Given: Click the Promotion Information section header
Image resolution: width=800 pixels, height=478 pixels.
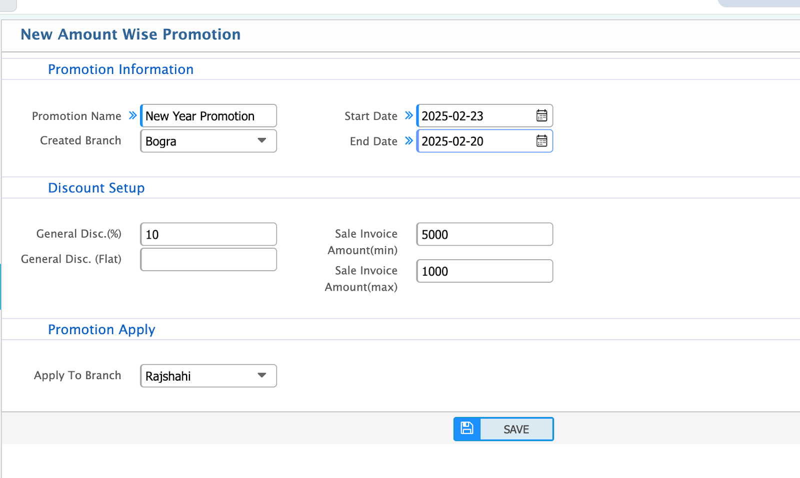Looking at the screenshot, I should pyautogui.click(x=120, y=69).
